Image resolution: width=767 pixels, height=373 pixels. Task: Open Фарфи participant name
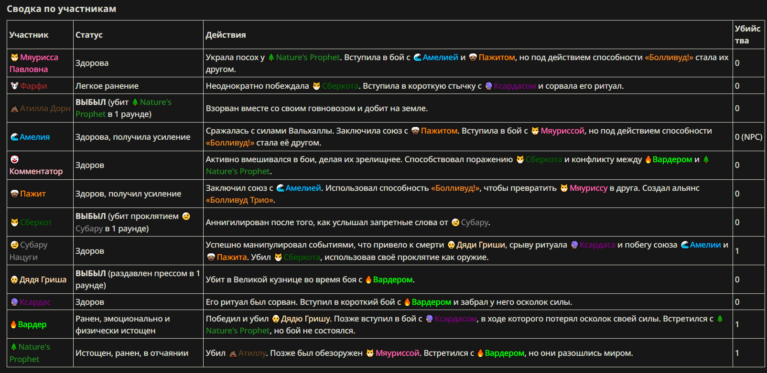point(33,86)
